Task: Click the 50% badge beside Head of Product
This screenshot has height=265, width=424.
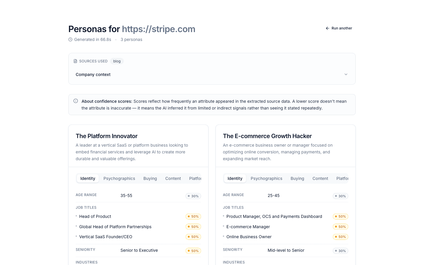Action: pos(193,216)
